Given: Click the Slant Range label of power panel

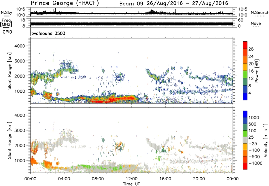Looking at the screenshot, I should pos(9,71).
